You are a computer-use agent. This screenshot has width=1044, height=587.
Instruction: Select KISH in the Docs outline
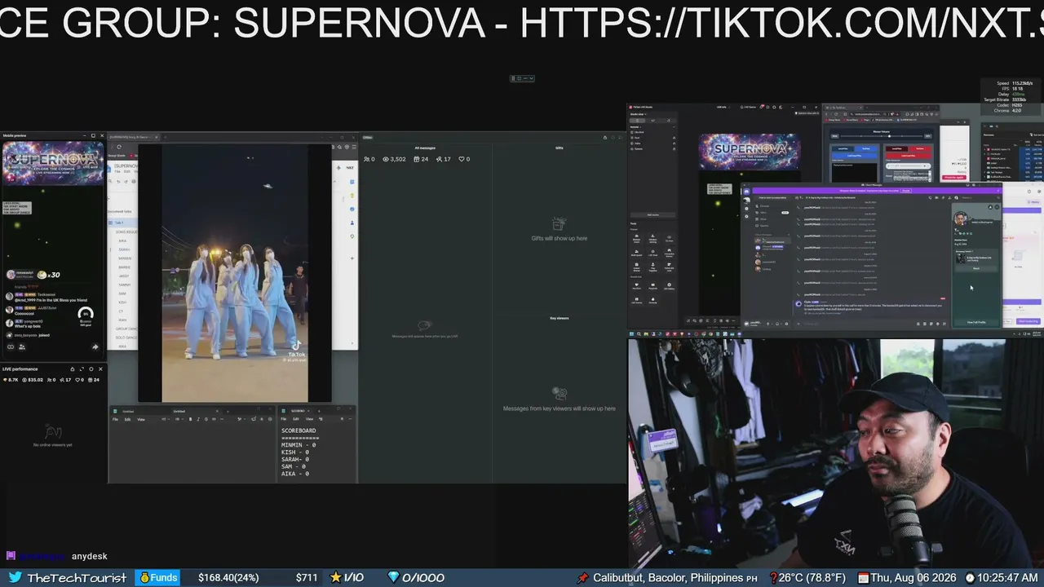click(x=122, y=302)
